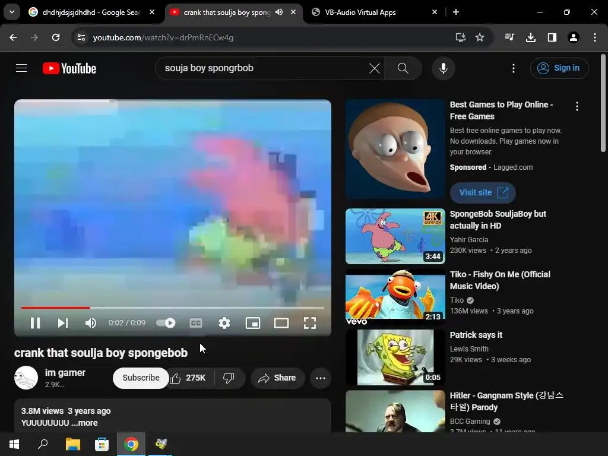Open the Chrome profile menu
The width and height of the screenshot is (608, 456).
pyautogui.click(x=574, y=37)
